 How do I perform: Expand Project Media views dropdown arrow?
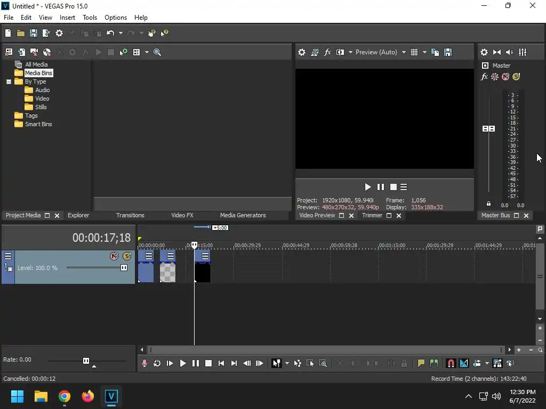point(147,52)
